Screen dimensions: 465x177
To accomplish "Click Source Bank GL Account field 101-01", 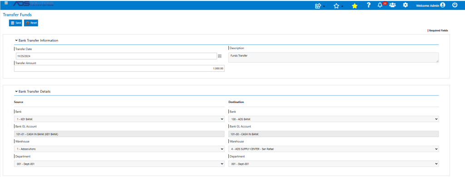I will click(119, 134).
